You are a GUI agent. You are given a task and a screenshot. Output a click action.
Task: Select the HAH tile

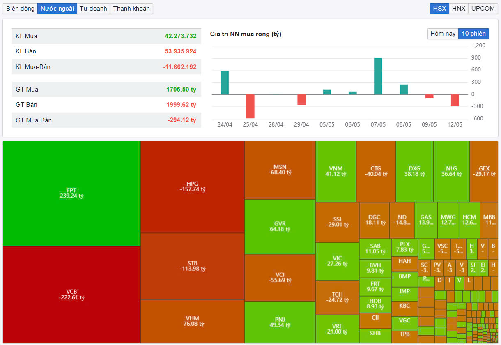(x=404, y=264)
